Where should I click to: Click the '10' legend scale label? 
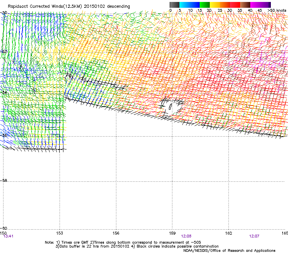point(190,10)
